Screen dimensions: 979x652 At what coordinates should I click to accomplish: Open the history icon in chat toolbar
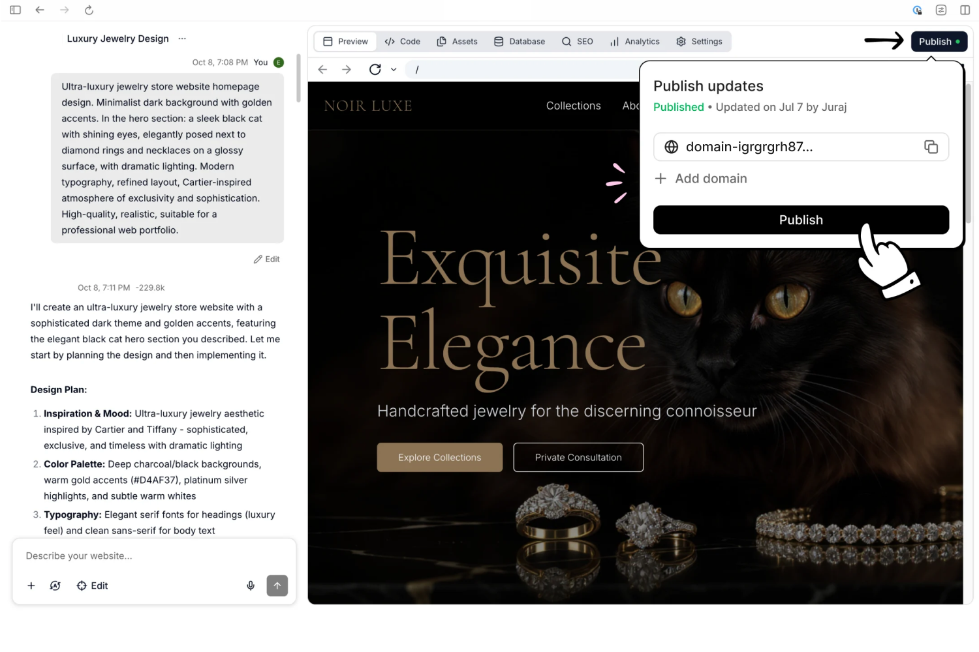(x=55, y=585)
